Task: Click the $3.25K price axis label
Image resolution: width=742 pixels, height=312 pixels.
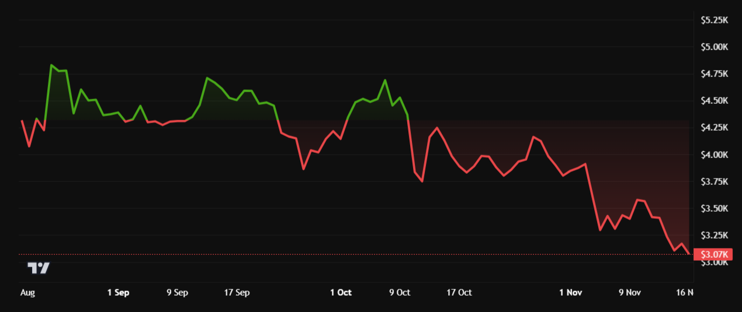Action: 715,236
